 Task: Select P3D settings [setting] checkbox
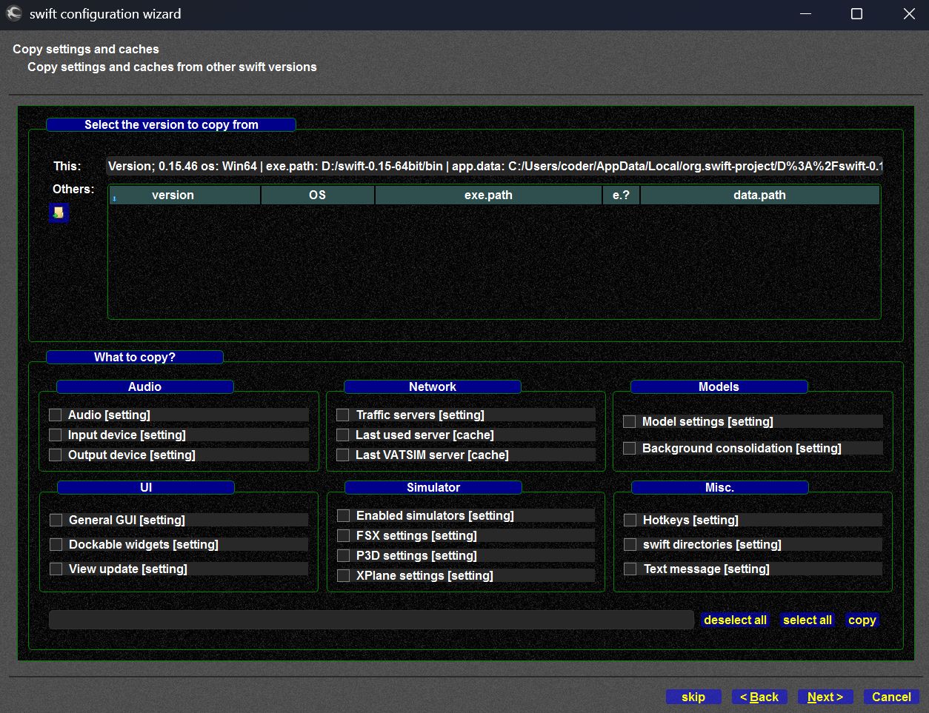point(344,555)
